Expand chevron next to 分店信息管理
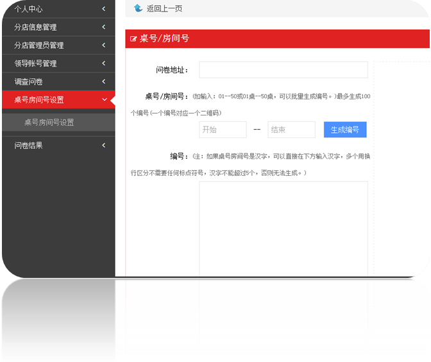Image resolution: width=431 pixels, height=362 pixels. [104, 27]
